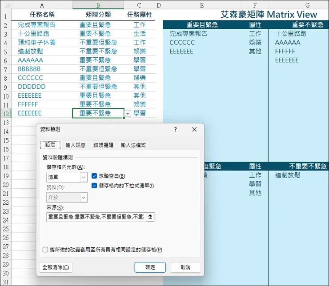Click the 全部清除 button
Image resolution: width=329 pixels, height=286 pixels.
pos(56,267)
